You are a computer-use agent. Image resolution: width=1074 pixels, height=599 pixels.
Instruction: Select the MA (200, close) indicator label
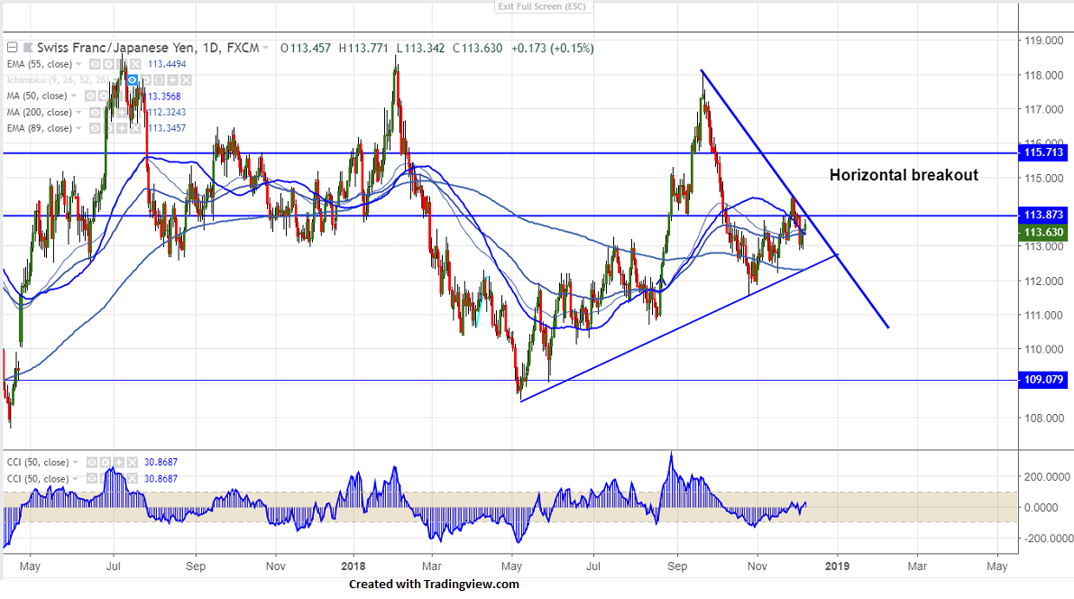(x=39, y=113)
